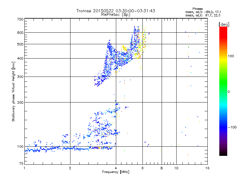Click the x-axis tick label '8'
The width and height of the screenshot is (244, 183).
162,168
